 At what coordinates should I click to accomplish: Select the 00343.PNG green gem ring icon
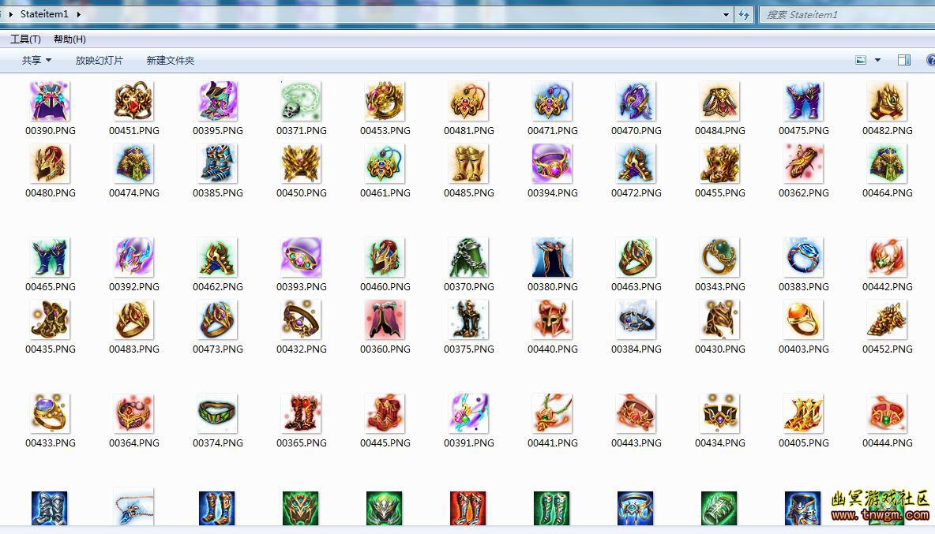pyautogui.click(x=719, y=257)
